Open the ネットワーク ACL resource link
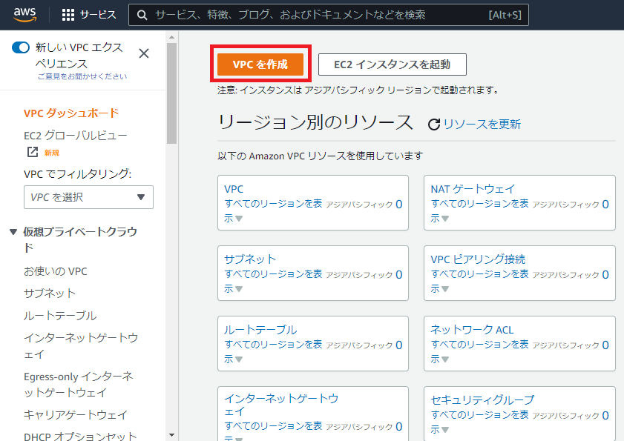 [472, 330]
